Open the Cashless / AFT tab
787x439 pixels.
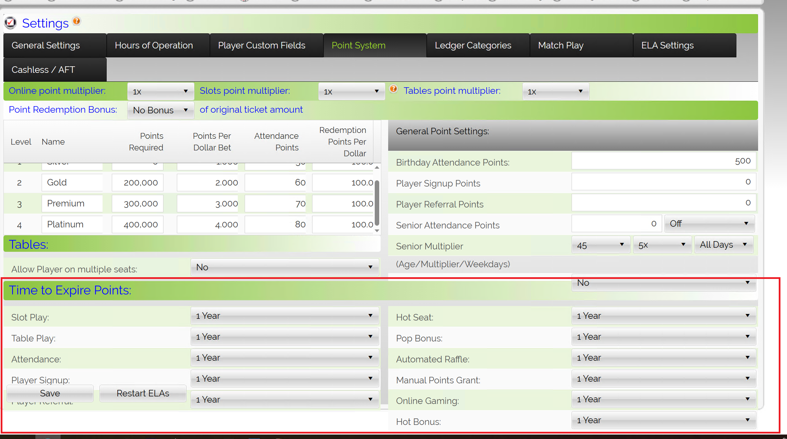click(55, 70)
